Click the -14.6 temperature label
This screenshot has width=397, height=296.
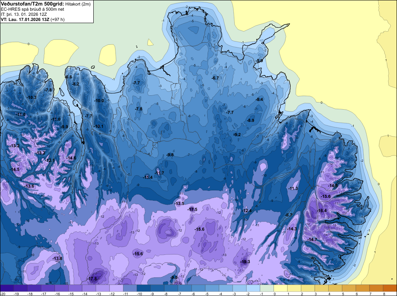pyautogui.click(x=71, y=158)
